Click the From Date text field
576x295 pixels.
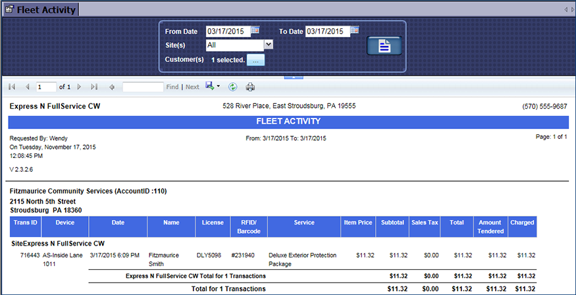click(228, 31)
